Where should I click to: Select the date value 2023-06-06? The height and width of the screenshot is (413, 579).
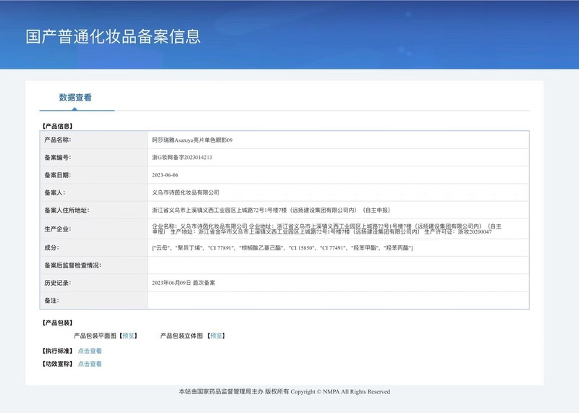(x=165, y=175)
